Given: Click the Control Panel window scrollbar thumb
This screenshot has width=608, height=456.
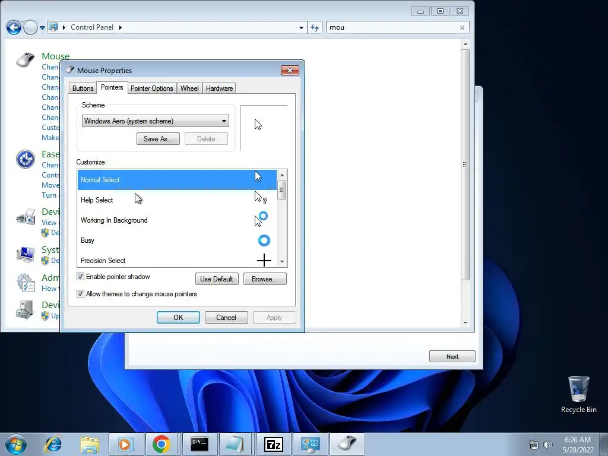Looking at the screenshot, I should (465, 164).
